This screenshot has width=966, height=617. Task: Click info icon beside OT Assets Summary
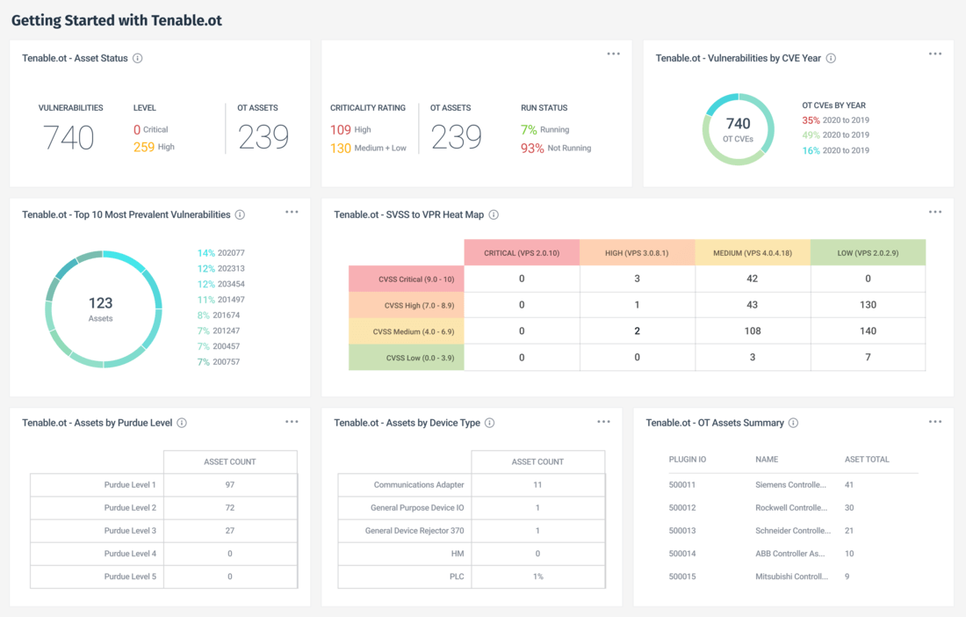(x=794, y=423)
